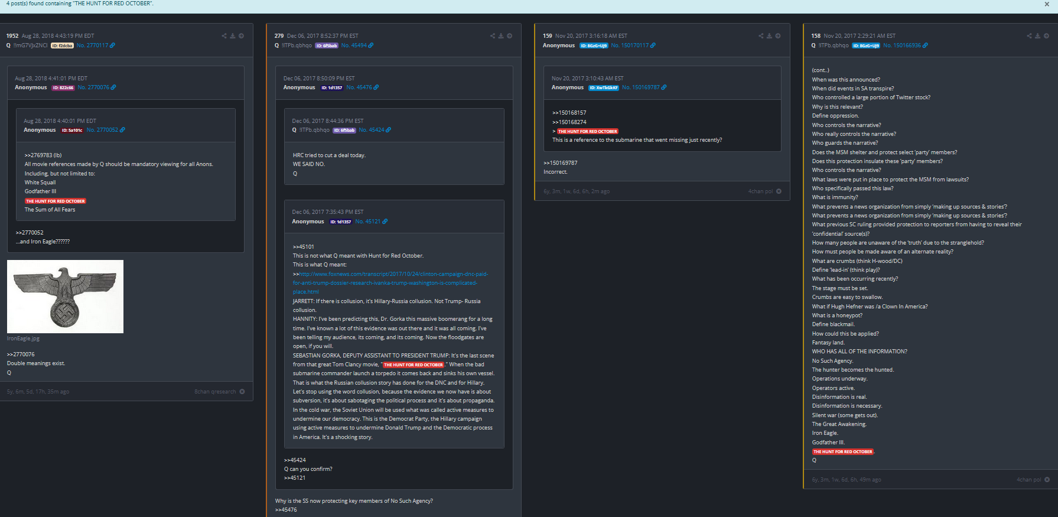Open post link No. 2770052
Image resolution: width=1058 pixels, height=517 pixels.
(102, 130)
